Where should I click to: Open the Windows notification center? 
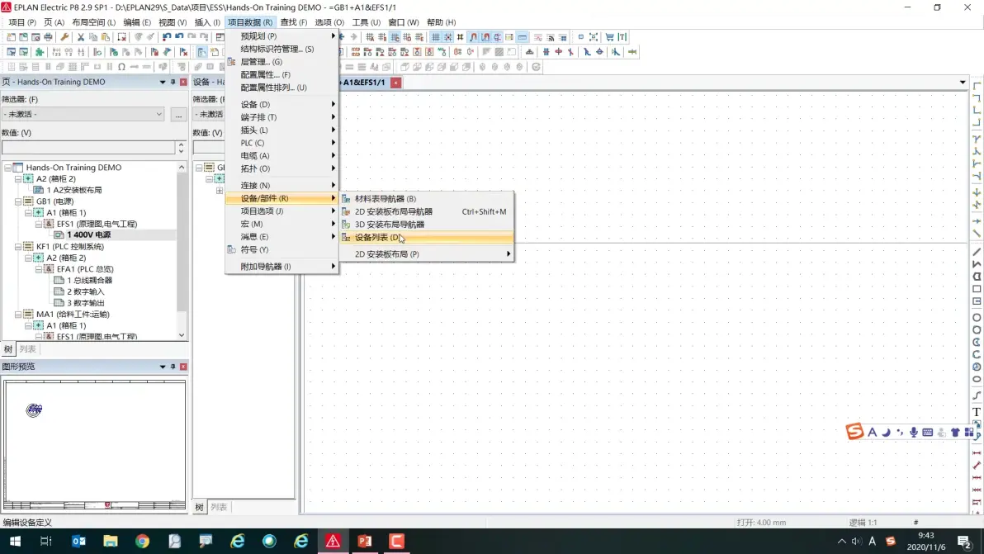[964, 542]
